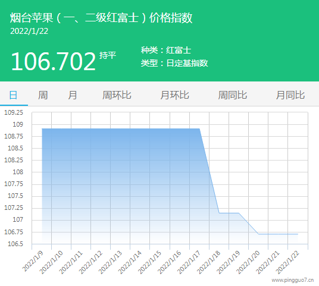Open the 月 monthly tab
Image resolution: width=319 pixels, height=286 pixels.
73,95
